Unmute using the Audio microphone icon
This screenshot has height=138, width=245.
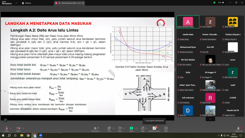pyautogui.click(x=7, y=128)
